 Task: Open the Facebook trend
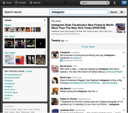(x=9, y=95)
